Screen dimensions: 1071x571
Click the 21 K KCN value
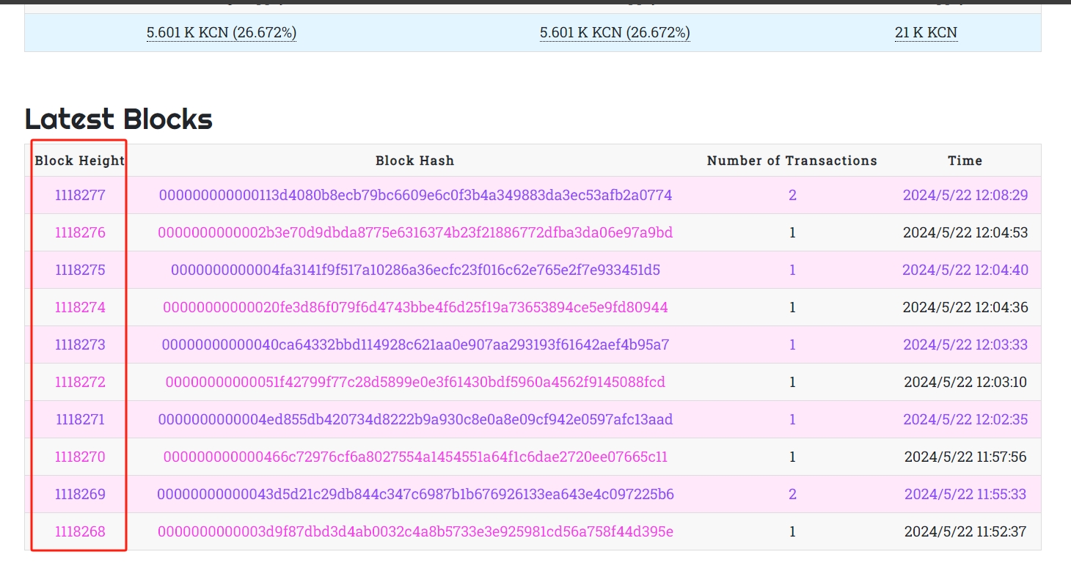click(926, 33)
